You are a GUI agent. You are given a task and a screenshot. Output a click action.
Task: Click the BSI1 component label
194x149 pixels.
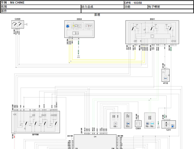(152, 19)
